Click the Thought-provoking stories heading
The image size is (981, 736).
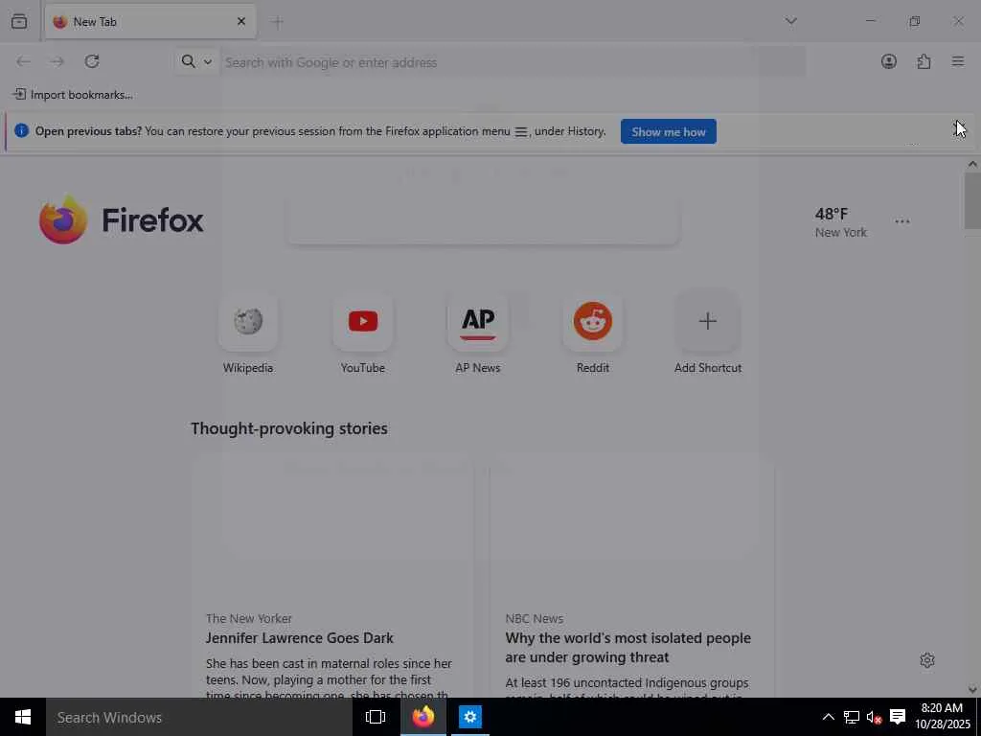[289, 428]
